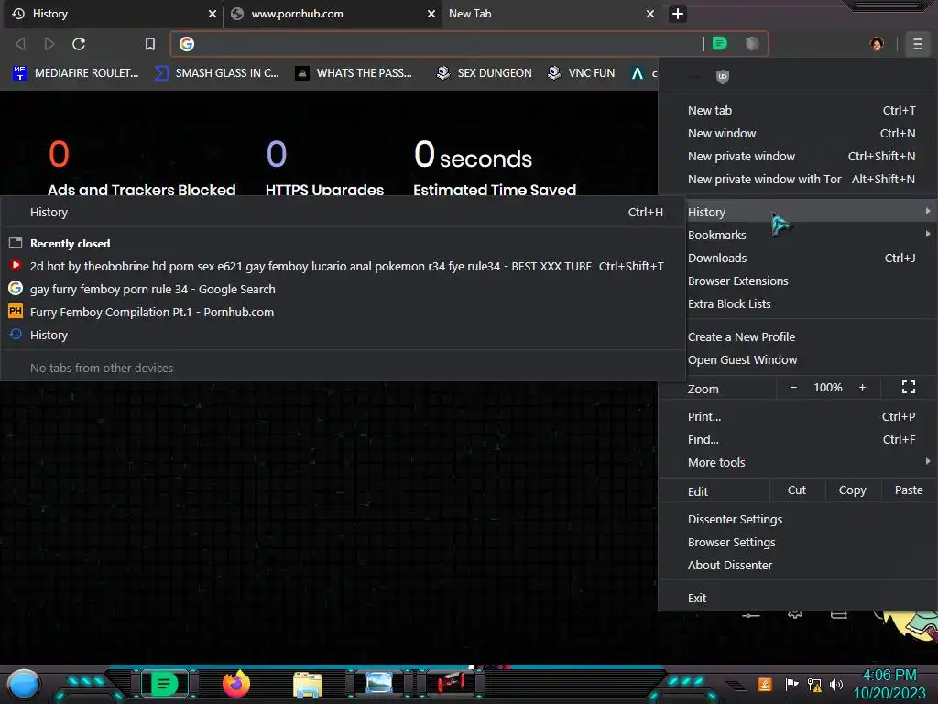Screen dimensions: 938x704
Task: Click the orange tray icon
Action: (x=765, y=684)
